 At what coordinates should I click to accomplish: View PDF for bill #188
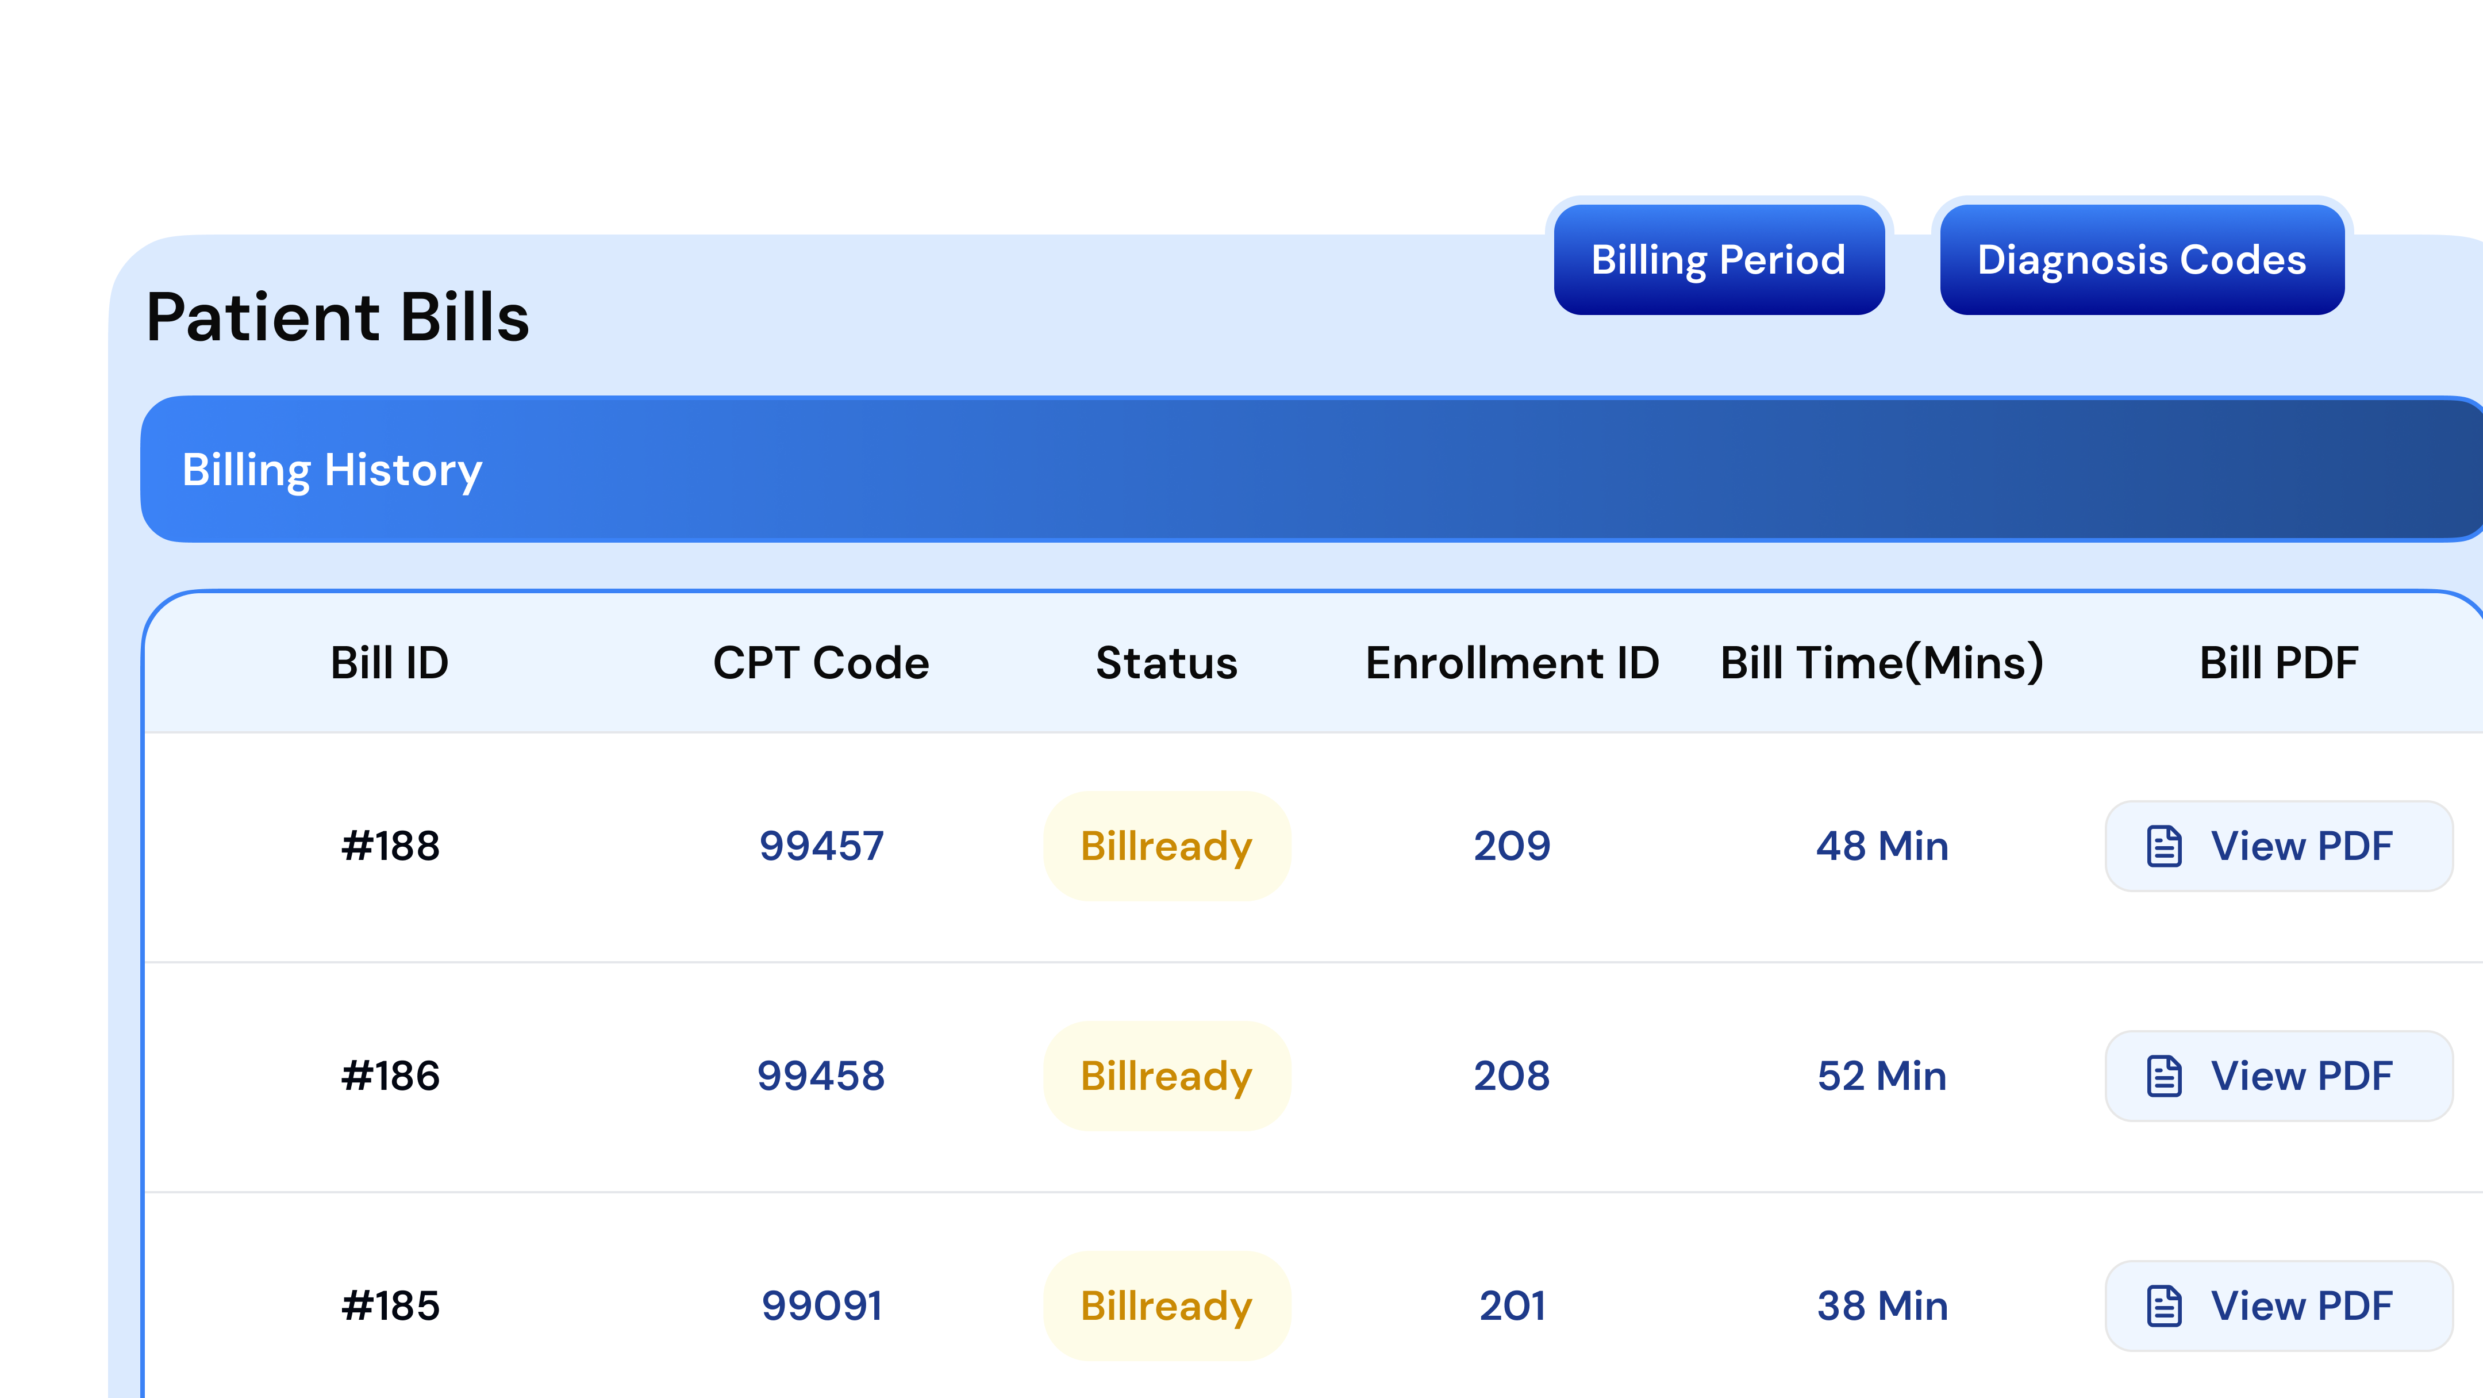2278,846
